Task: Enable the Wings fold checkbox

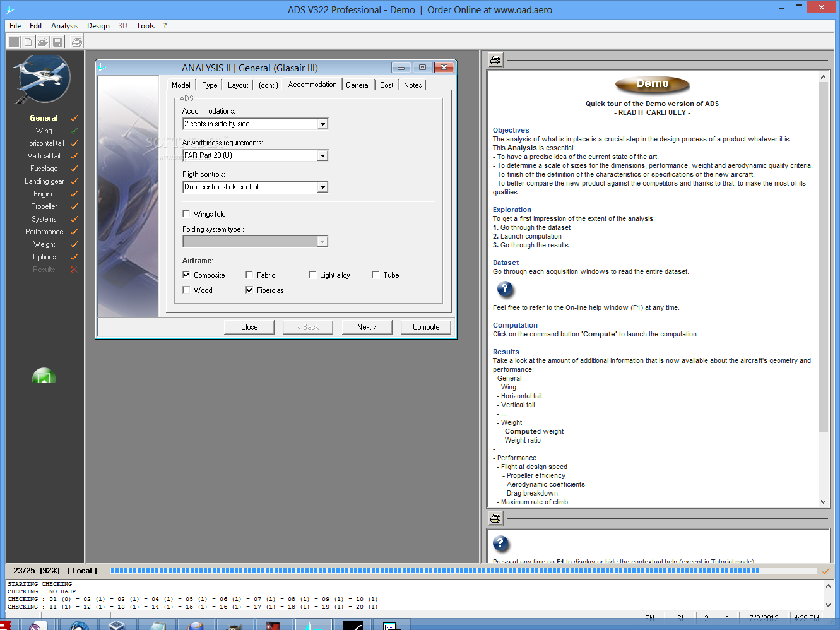Action: [186, 213]
